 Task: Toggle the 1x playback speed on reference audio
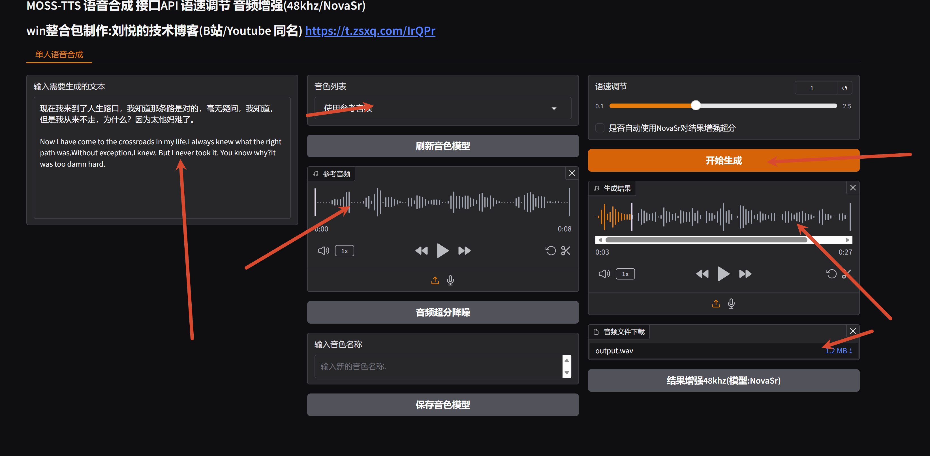(344, 251)
